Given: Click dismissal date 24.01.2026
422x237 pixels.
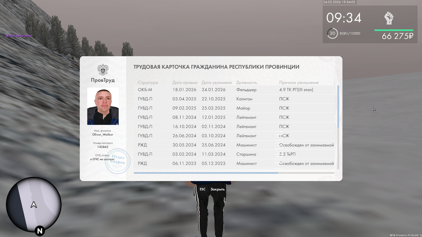Looking at the screenshot, I should (214, 90).
